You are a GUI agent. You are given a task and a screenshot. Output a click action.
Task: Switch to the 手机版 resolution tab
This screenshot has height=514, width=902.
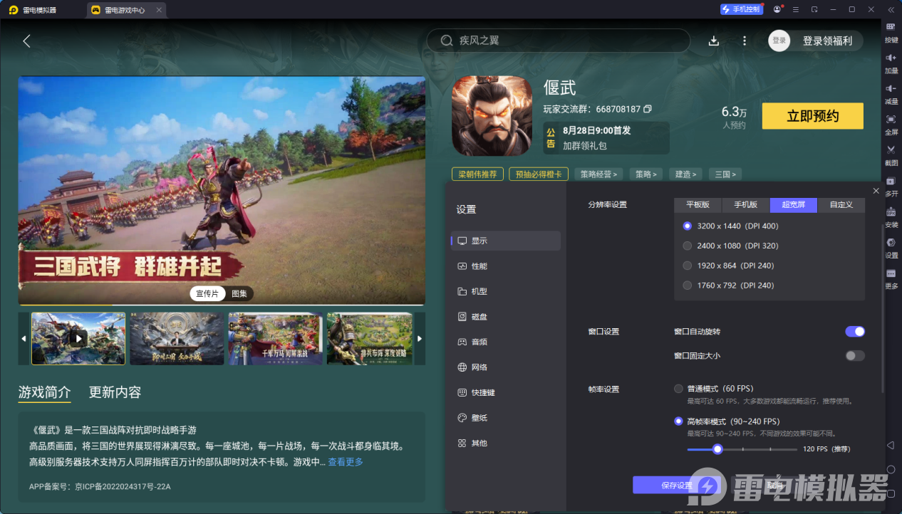(x=745, y=204)
